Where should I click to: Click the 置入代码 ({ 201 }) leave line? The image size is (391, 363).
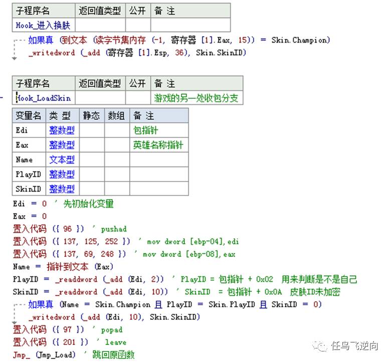70,342
